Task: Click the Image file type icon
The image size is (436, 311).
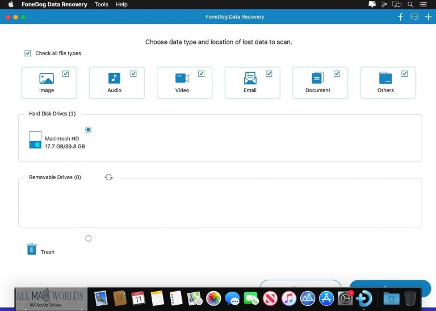Action: click(47, 78)
